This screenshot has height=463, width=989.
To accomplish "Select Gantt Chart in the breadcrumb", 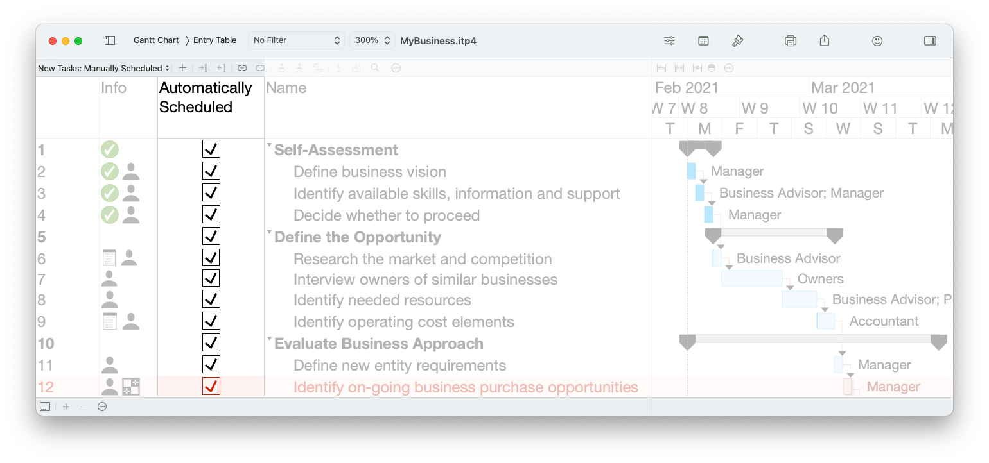I will pos(156,40).
